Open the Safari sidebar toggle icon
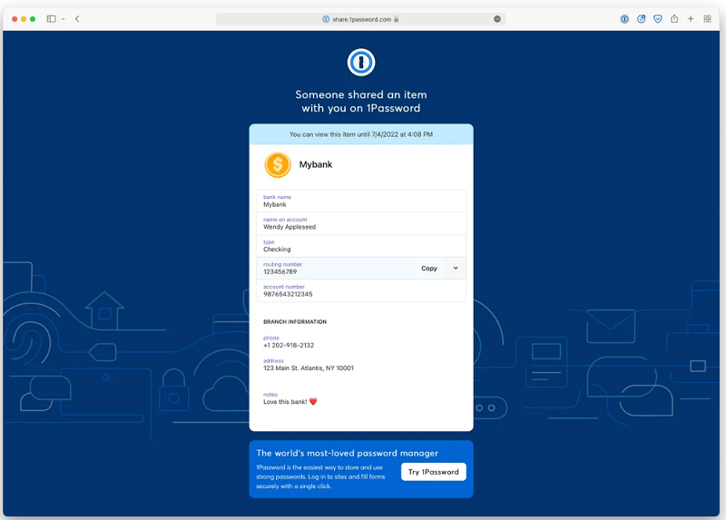The height and width of the screenshot is (520, 726). pos(52,19)
